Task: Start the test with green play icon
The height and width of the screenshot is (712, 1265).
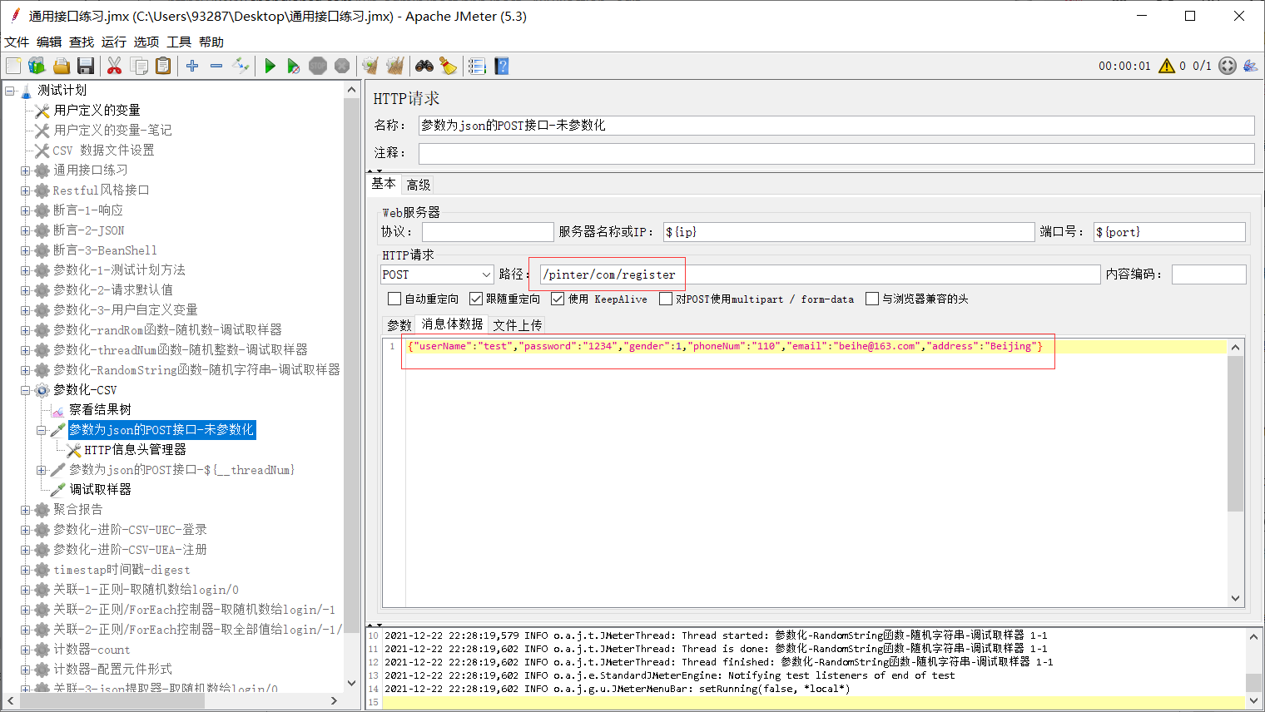Action: click(270, 66)
